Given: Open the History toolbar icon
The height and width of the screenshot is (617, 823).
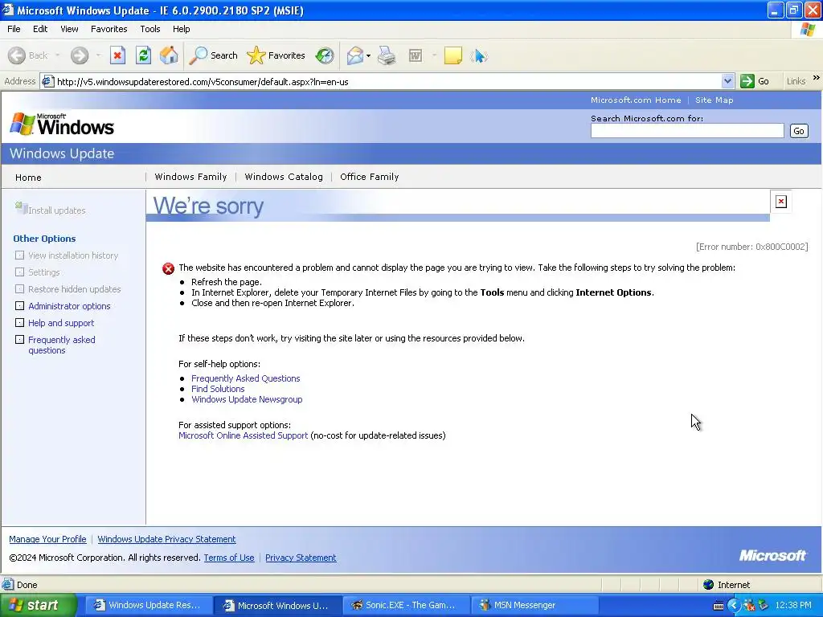Looking at the screenshot, I should click(325, 55).
